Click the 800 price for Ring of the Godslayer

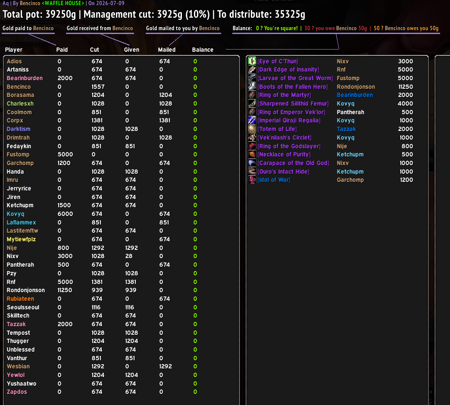(407, 146)
